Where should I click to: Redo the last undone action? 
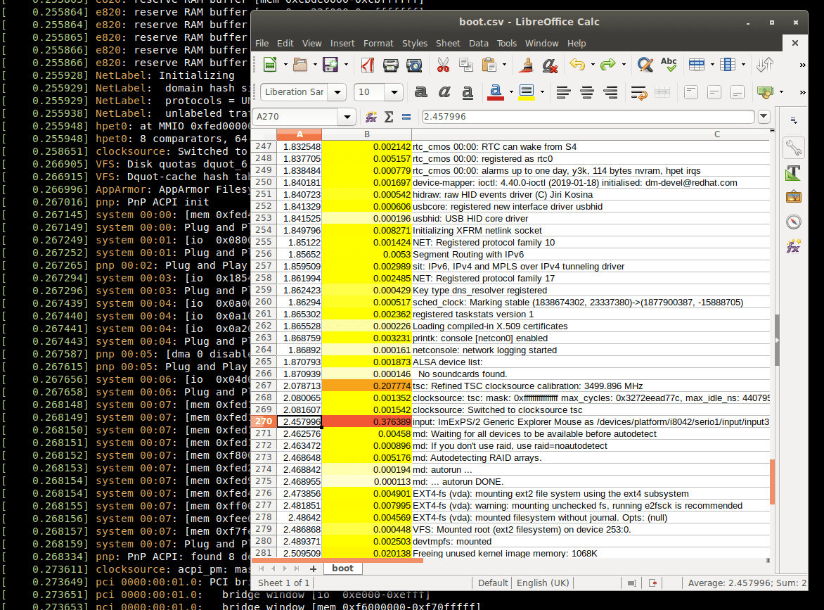tap(608, 65)
